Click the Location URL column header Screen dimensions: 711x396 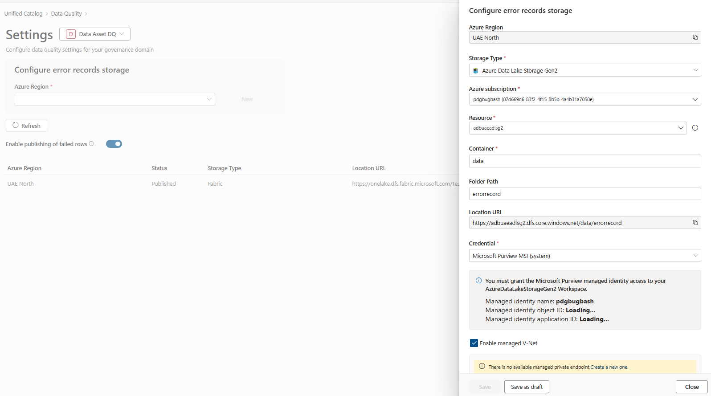[369, 168]
